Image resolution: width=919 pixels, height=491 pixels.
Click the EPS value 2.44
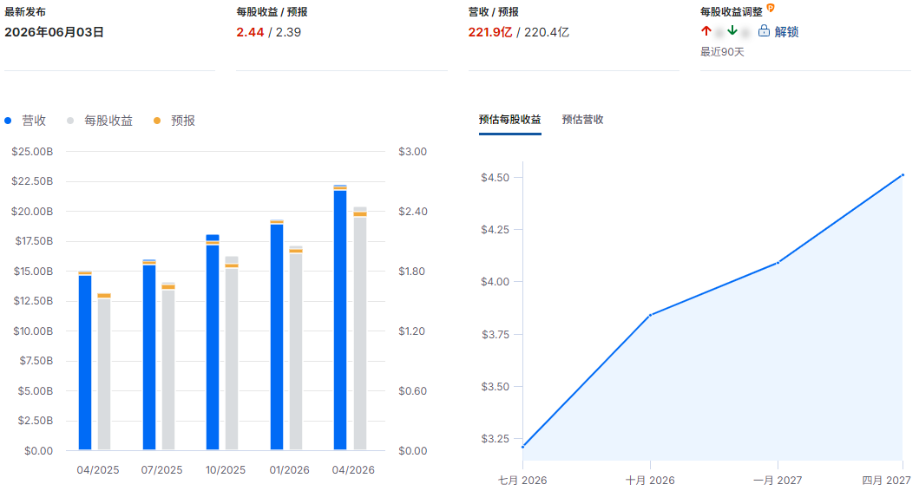click(x=250, y=32)
